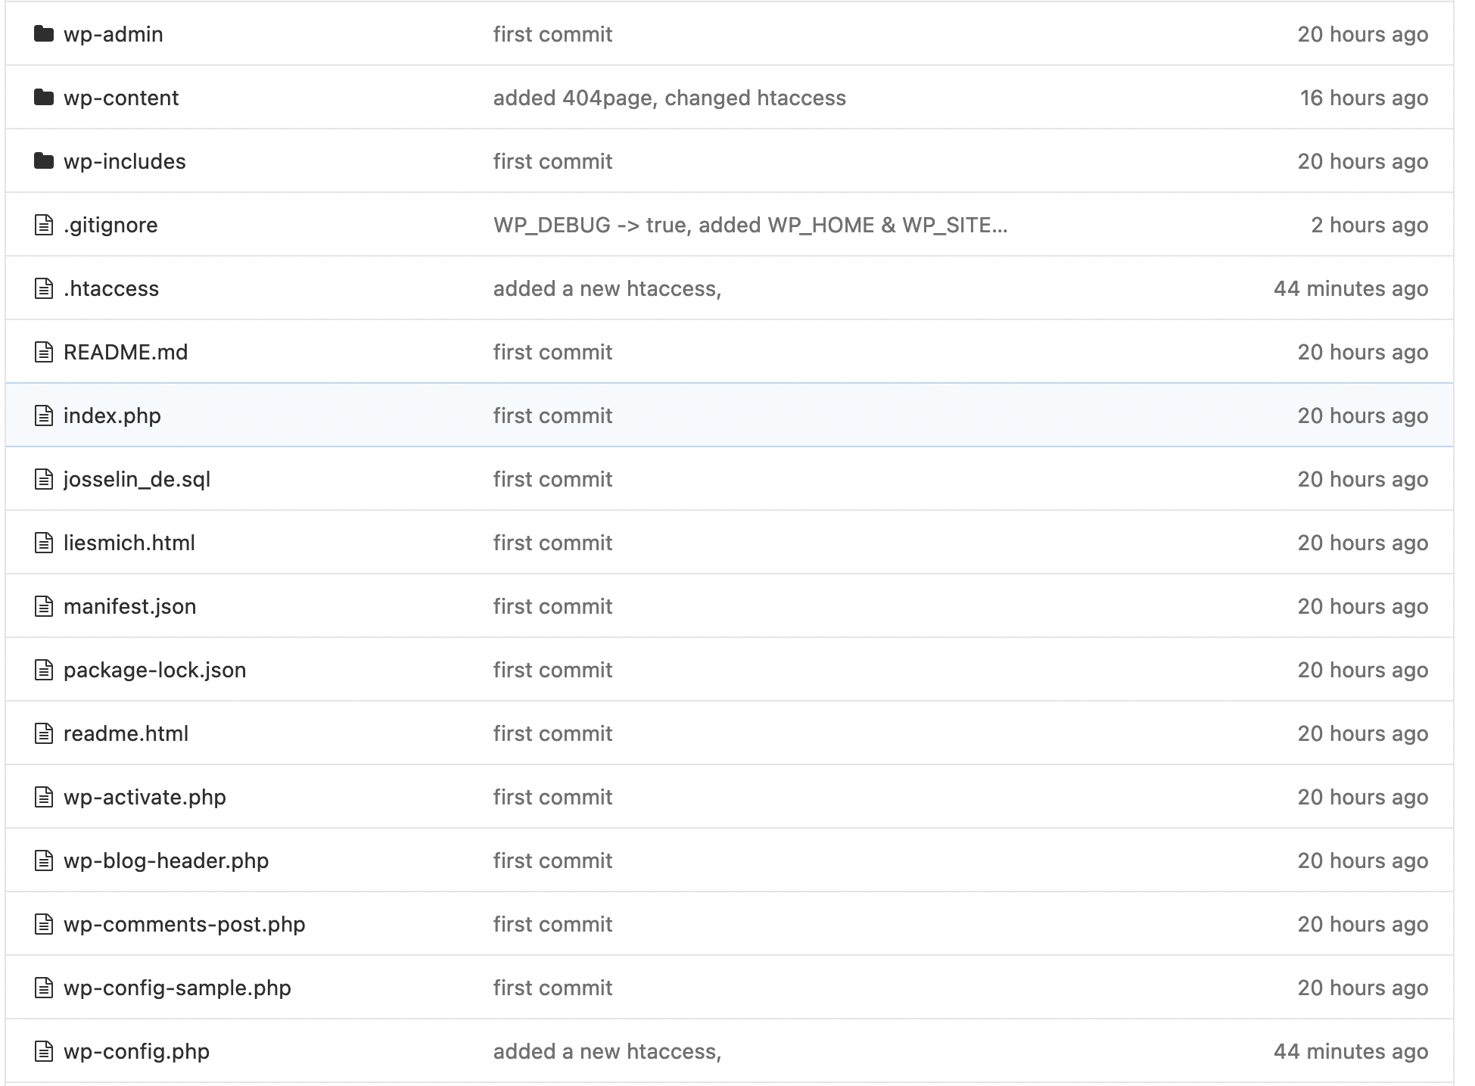This screenshot has height=1086, width=1475.
Task: Open the .htaccess file
Action: 111,289
